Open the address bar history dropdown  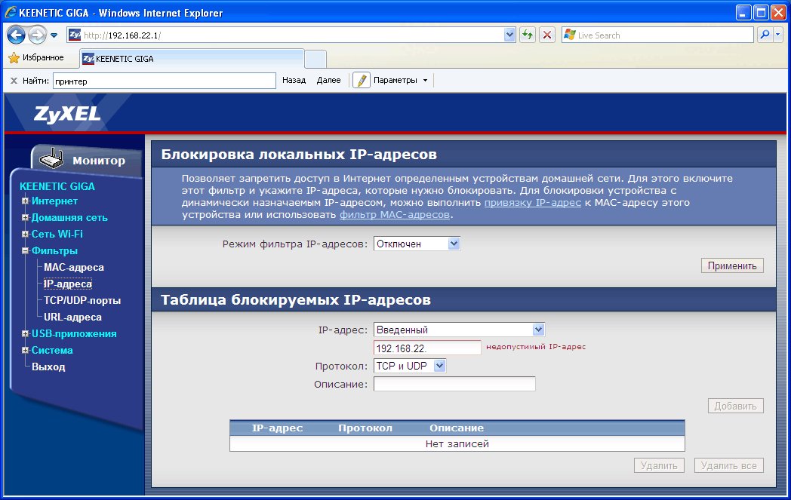tap(509, 35)
